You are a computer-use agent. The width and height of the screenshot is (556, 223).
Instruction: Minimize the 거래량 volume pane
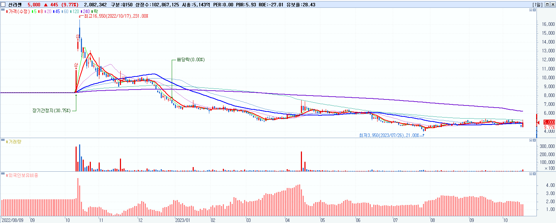(x=531, y=141)
